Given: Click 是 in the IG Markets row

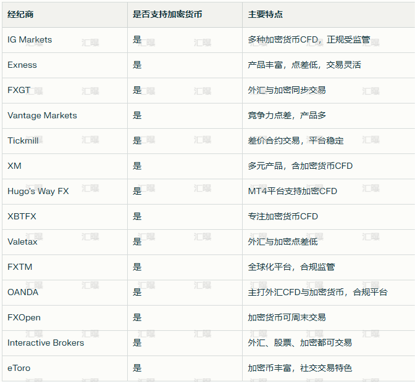Looking at the screenshot, I should tap(137, 39).
